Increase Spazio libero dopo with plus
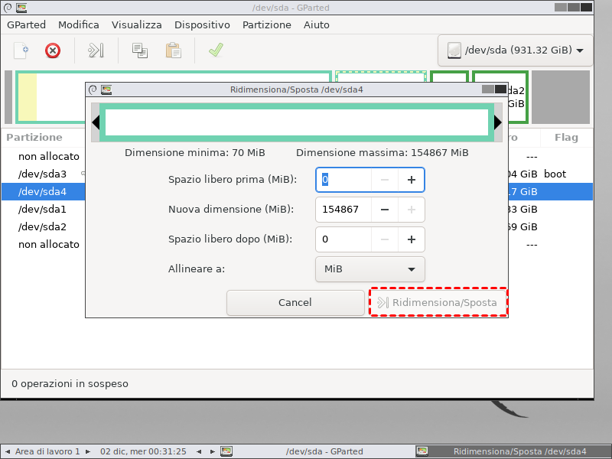612x459 pixels. tap(411, 239)
